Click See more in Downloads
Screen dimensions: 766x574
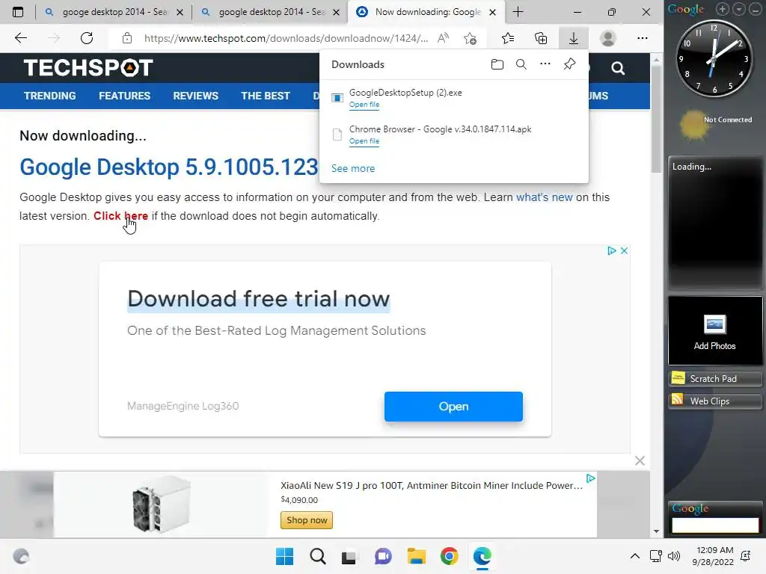tap(353, 168)
